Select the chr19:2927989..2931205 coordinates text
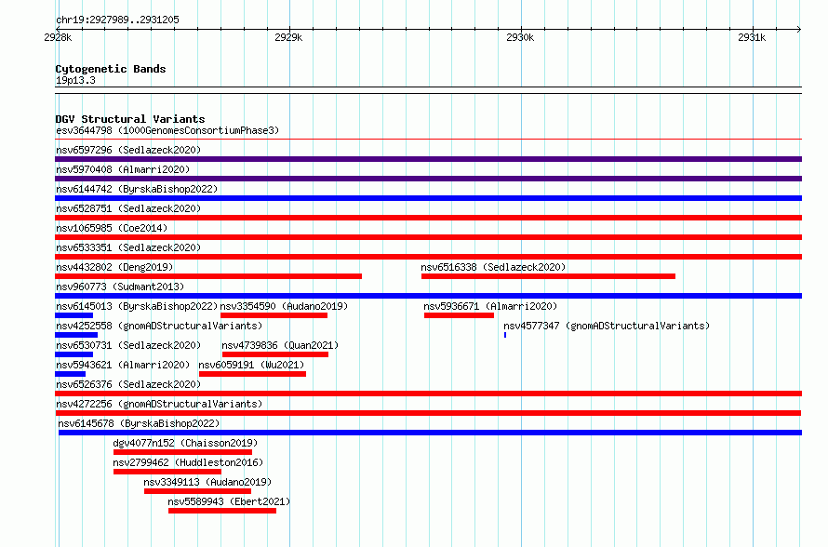 (x=117, y=20)
